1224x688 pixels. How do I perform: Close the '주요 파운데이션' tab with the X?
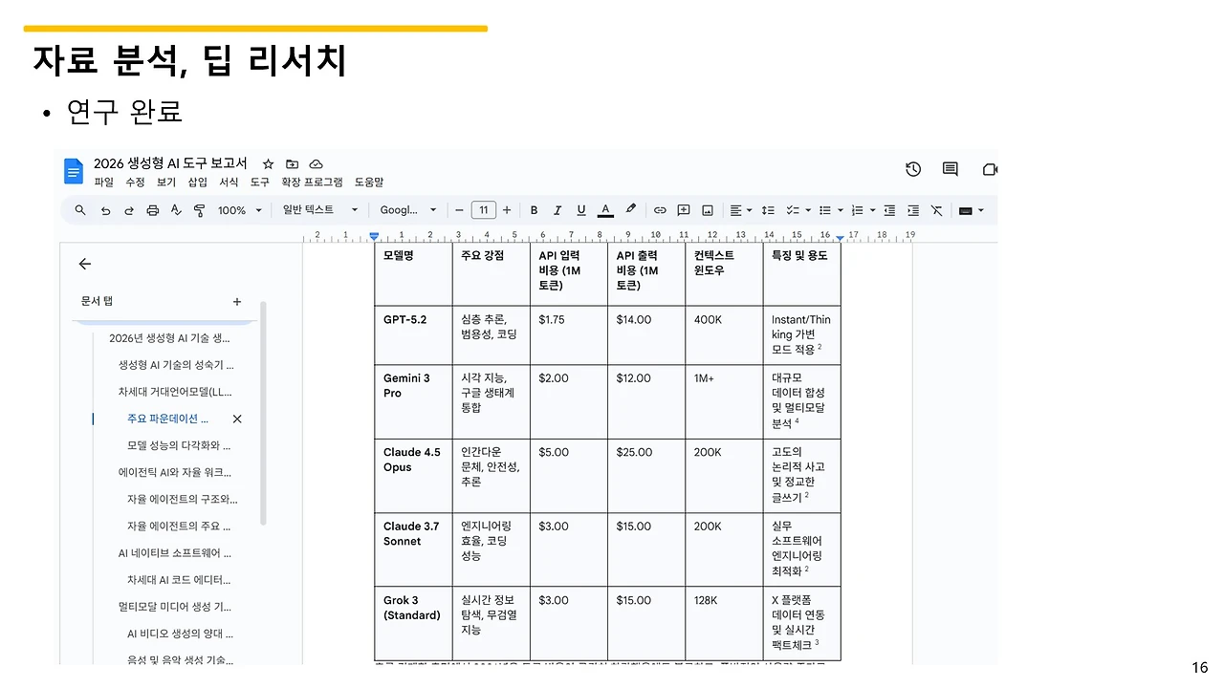(x=236, y=419)
